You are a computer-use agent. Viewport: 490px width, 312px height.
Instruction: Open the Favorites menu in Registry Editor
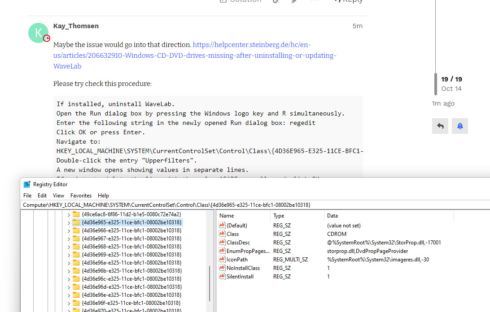tap(81, 196)
